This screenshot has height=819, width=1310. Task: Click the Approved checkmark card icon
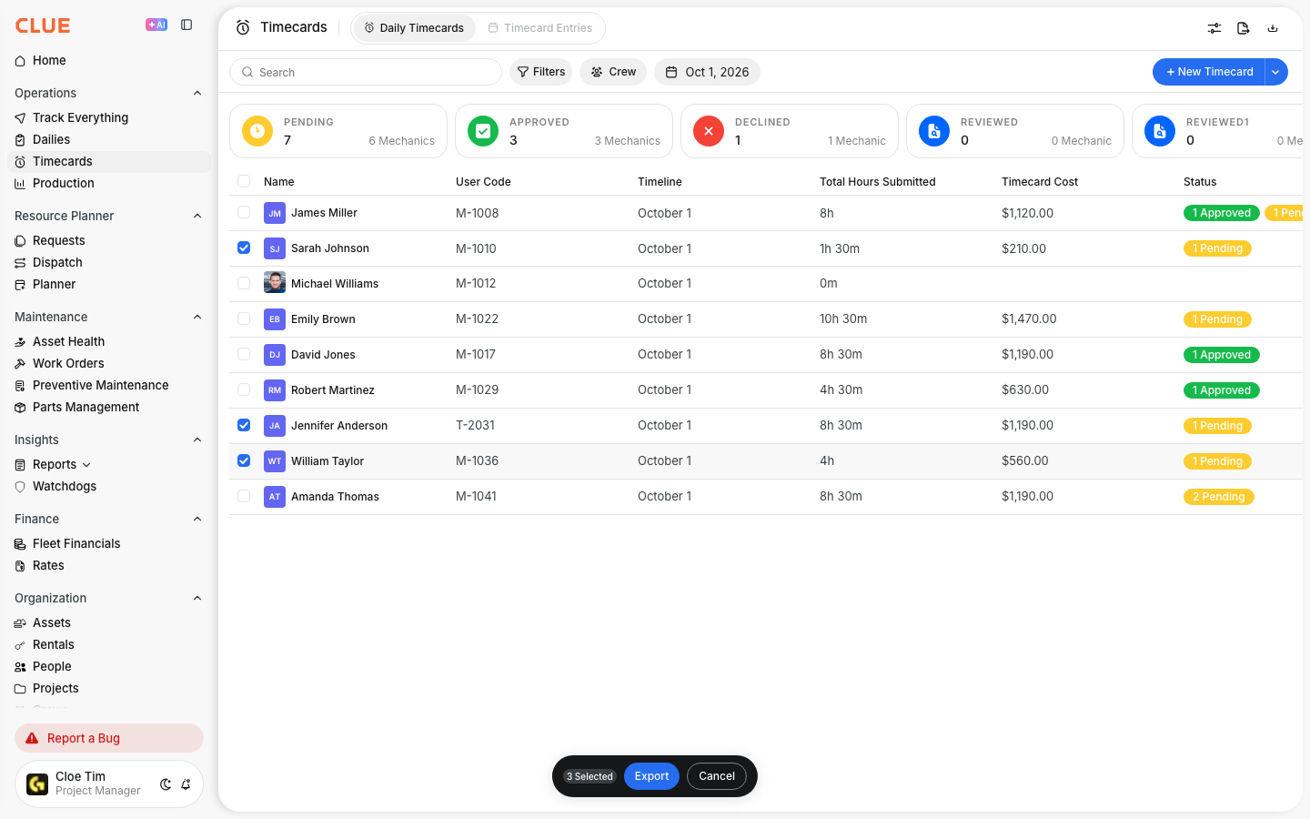coord(483,131)
